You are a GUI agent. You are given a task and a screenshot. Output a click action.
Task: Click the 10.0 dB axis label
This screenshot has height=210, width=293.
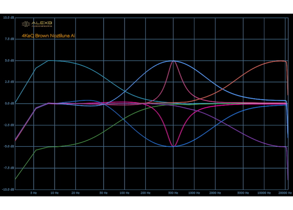click(9, 18)
